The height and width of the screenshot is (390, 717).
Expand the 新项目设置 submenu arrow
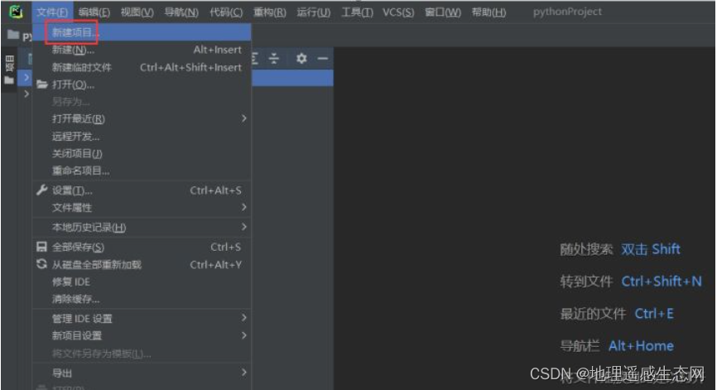(x=243, y=335)
